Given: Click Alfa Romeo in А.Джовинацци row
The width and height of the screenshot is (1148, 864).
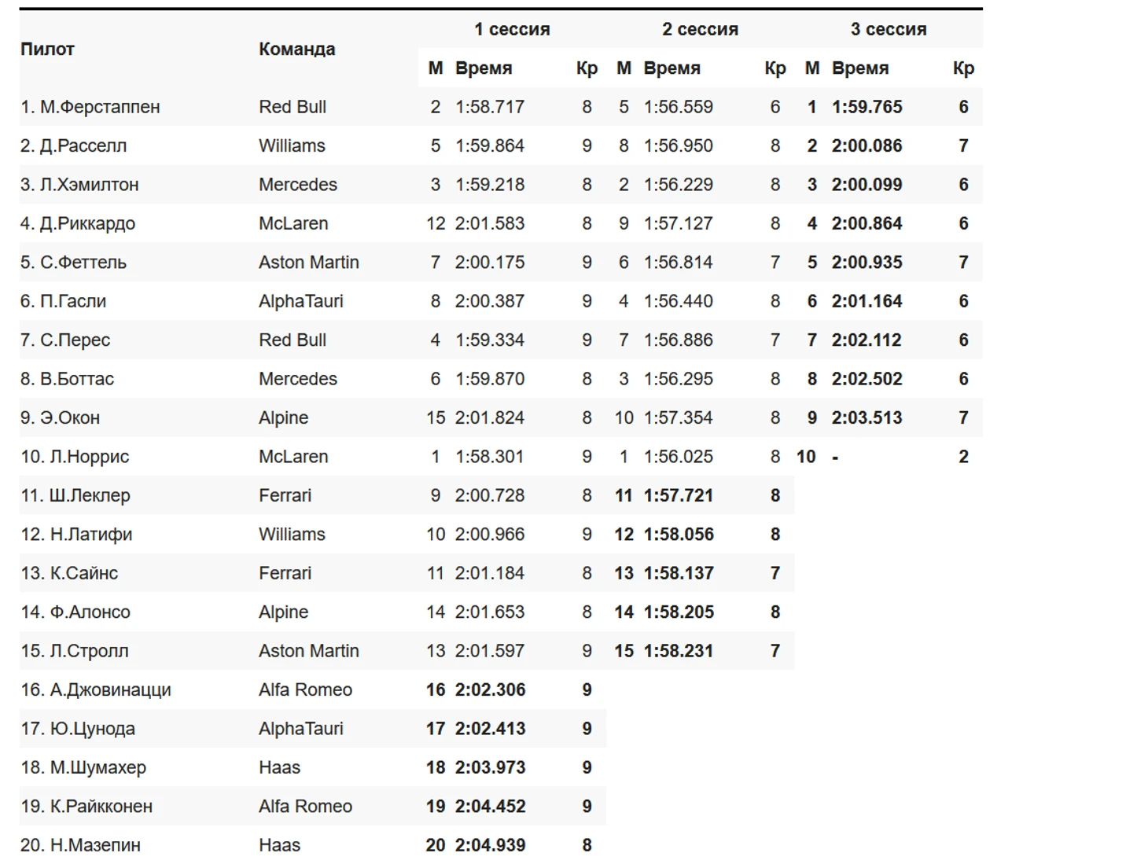Looking at the screenshot, I should 305,690.
